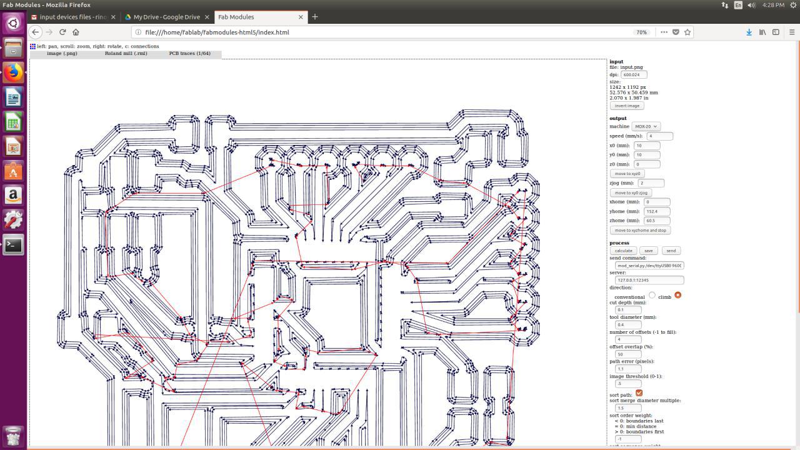Open Ubuntu Dash search from launcher
The image size is (800, 450).
[x=13, y=24]
